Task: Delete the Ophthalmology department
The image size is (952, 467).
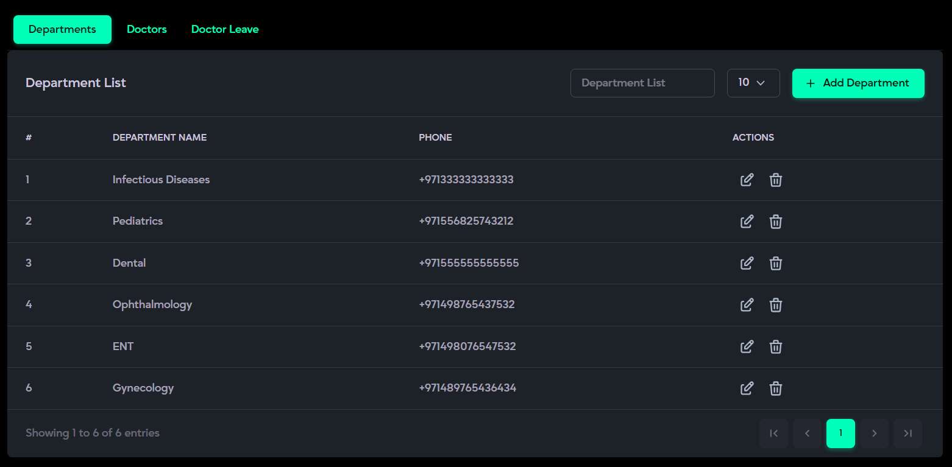Action: point(775,304)
